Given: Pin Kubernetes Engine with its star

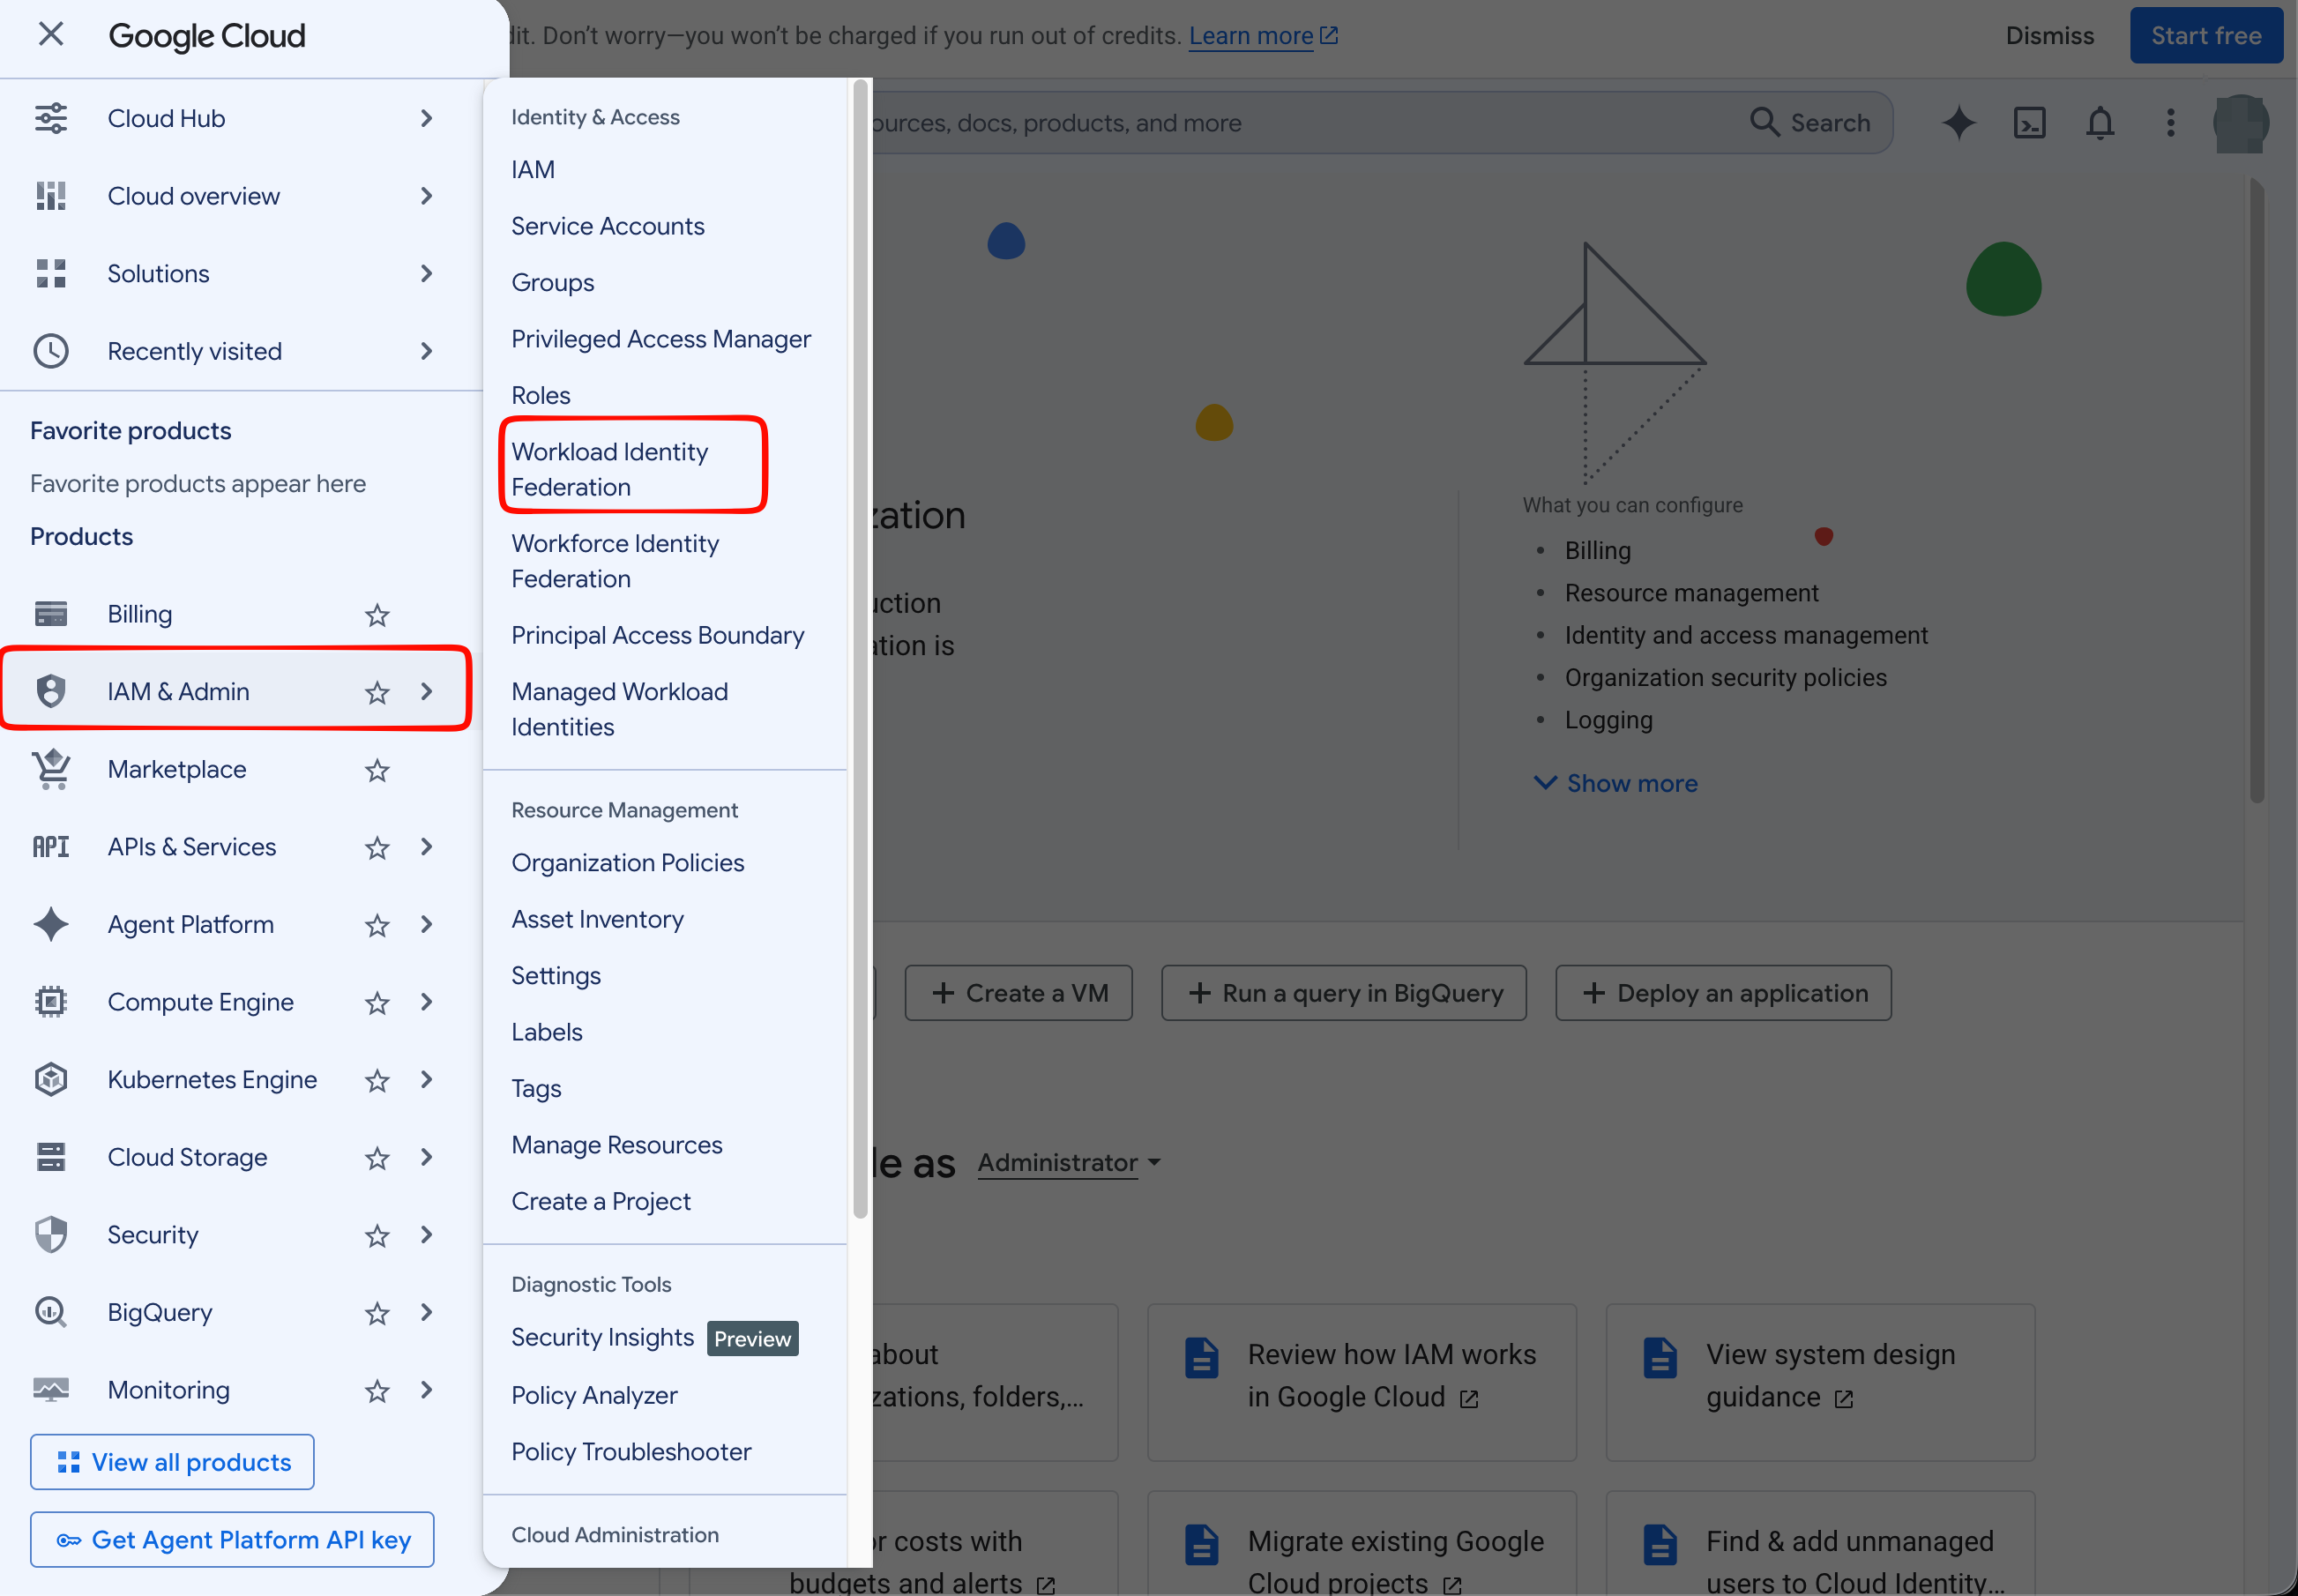Looking at the screenshot, I should click(377, 1080).
